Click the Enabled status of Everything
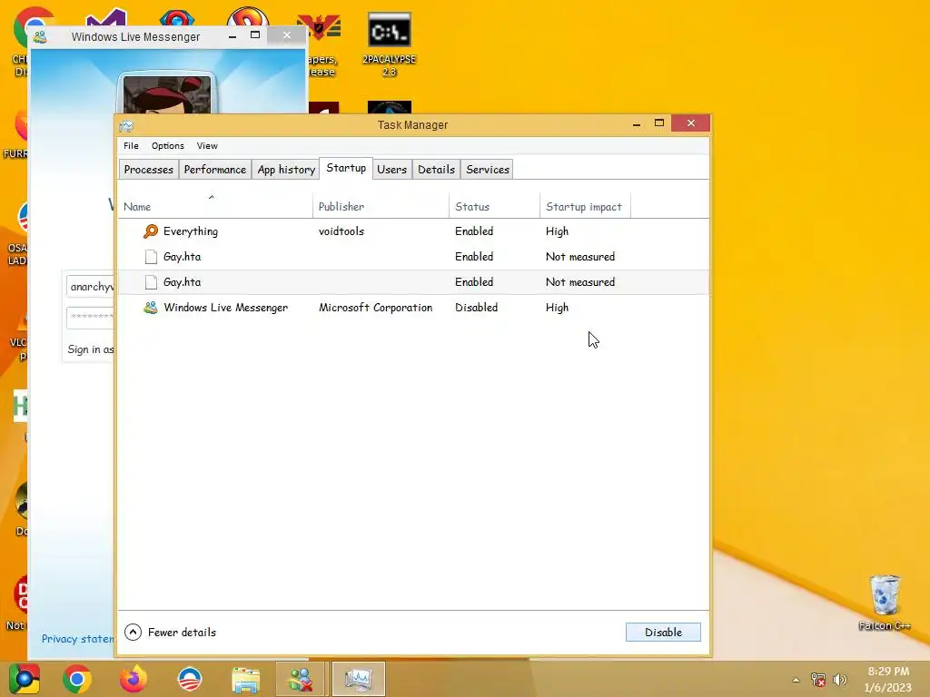The image size is (930, 697). click(x=474, y=231)
